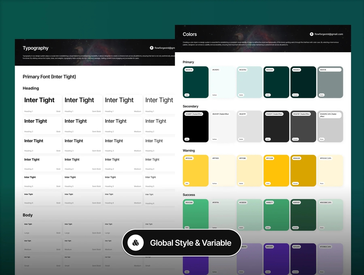The image size is (364, 275).
Task: Click the profile icon in the Colors header
Action: pos(312,34)
